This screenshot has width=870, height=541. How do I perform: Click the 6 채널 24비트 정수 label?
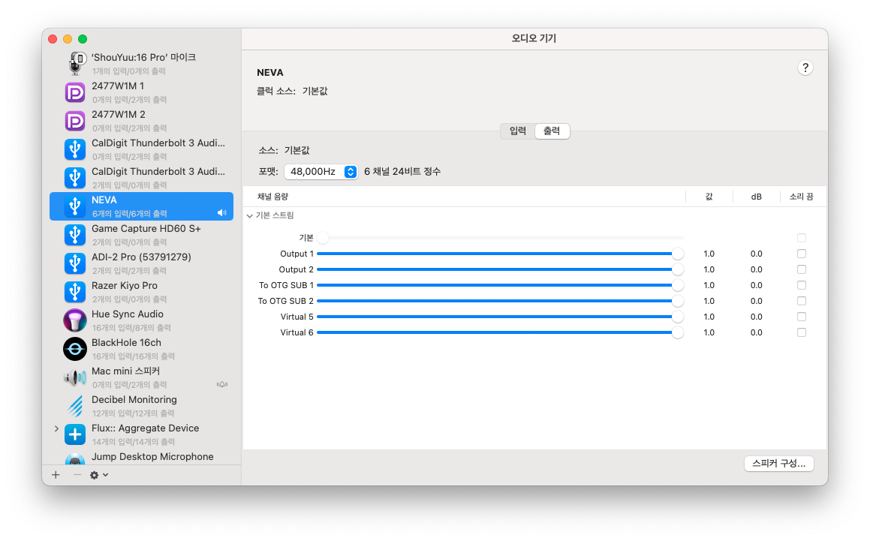point(402,172)
